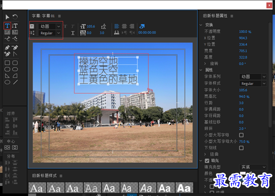Image resolution: width=275 pixels, height=196 pixels.
Task: Open the 字体系列 font family dropdown
Action: coord(253,76)
